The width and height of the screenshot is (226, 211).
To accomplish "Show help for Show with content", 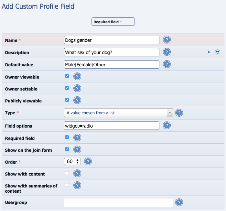I will coord(77,173).
